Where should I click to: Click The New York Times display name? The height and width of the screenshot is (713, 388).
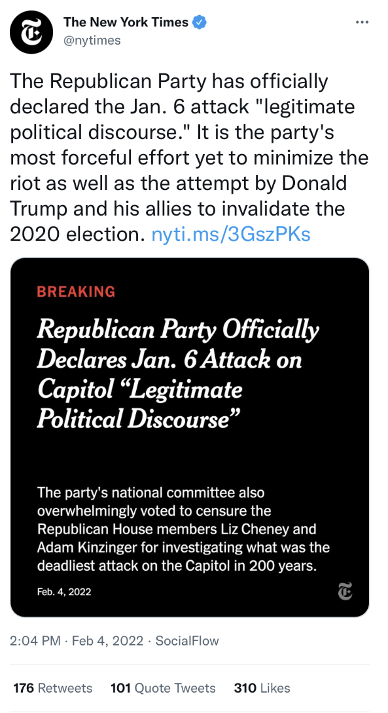click(126, 22)
